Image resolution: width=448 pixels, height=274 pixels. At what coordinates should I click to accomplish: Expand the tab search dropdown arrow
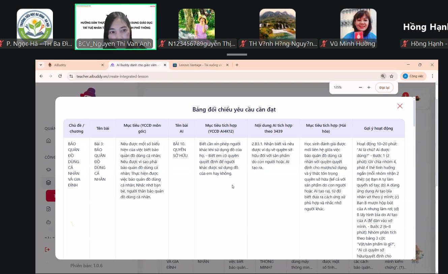[x=41, y=65]
